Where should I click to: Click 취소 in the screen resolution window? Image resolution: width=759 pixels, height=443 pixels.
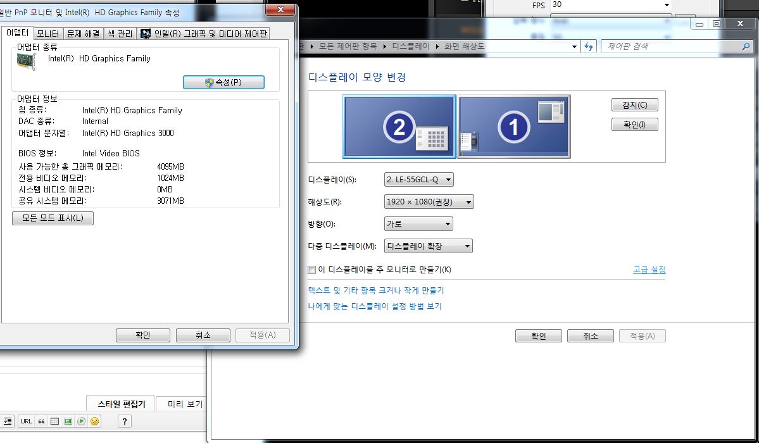(x=591, y=336)
